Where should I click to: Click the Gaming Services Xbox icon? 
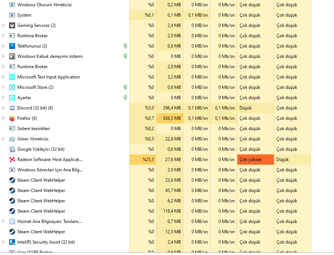coord(12,25)
